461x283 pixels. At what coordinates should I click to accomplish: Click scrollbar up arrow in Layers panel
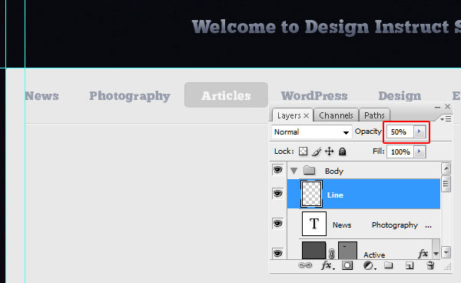pyautogui.click(x=446, y=168)
